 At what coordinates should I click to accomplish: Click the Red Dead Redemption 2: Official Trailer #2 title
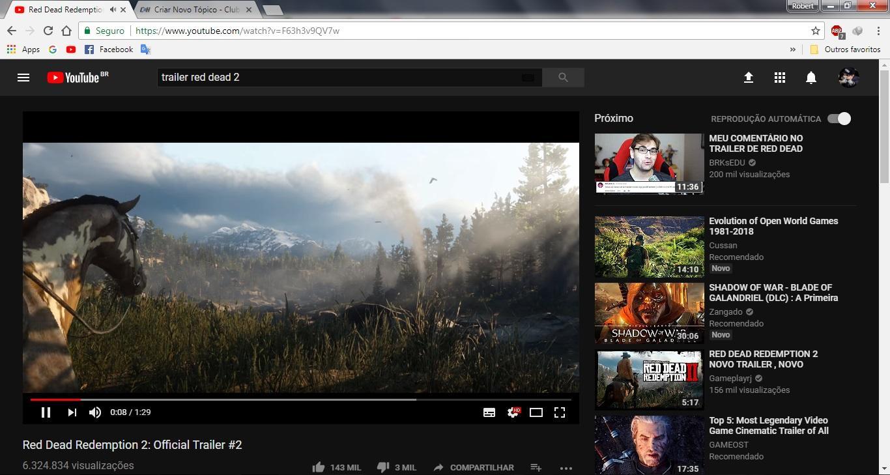tap(132, 445)
